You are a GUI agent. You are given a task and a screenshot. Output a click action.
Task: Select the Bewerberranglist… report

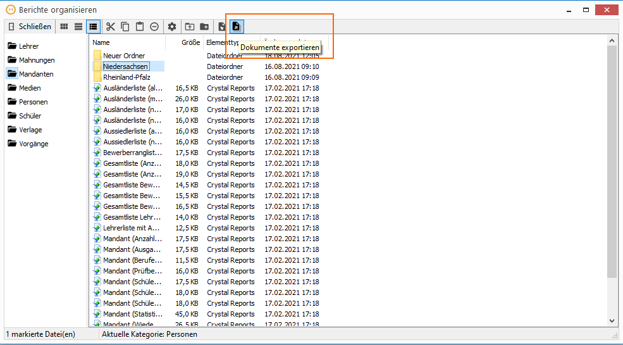[133, 152]
